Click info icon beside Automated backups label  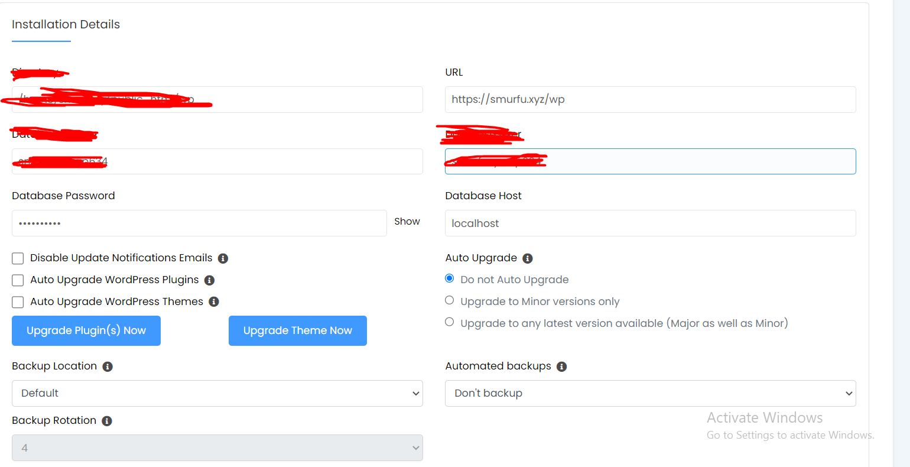coord(562,367)
